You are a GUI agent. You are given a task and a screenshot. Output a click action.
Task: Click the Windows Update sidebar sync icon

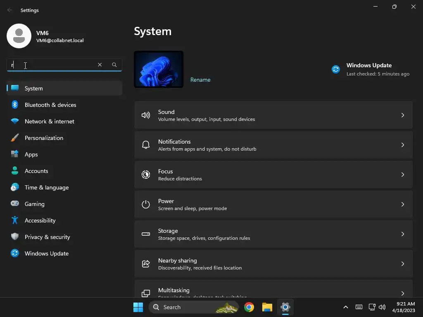point(15,253)
